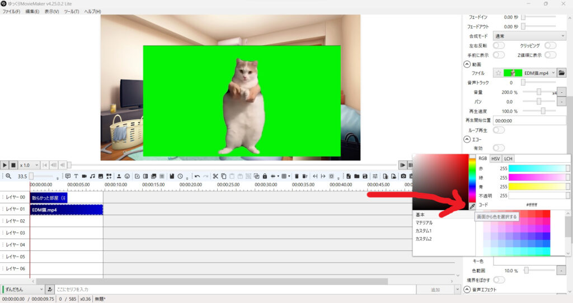
Task: Select the RGB tab
Action: tap(483, 158)
